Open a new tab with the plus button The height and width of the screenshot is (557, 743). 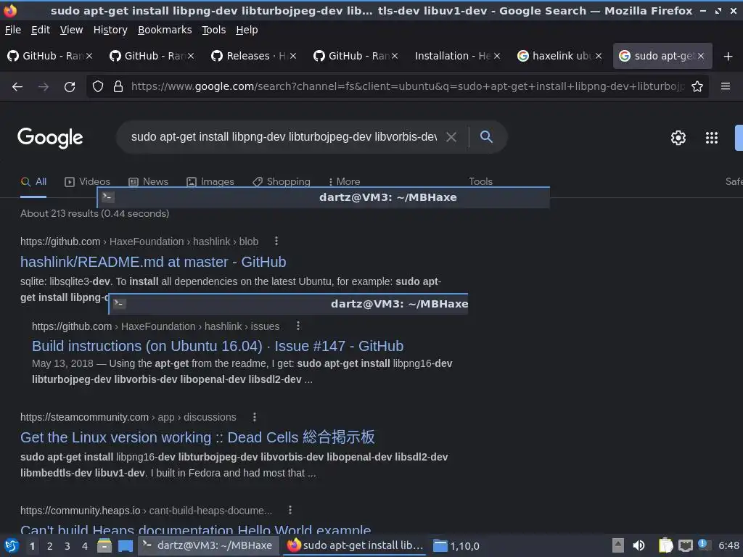click(728, 57)
